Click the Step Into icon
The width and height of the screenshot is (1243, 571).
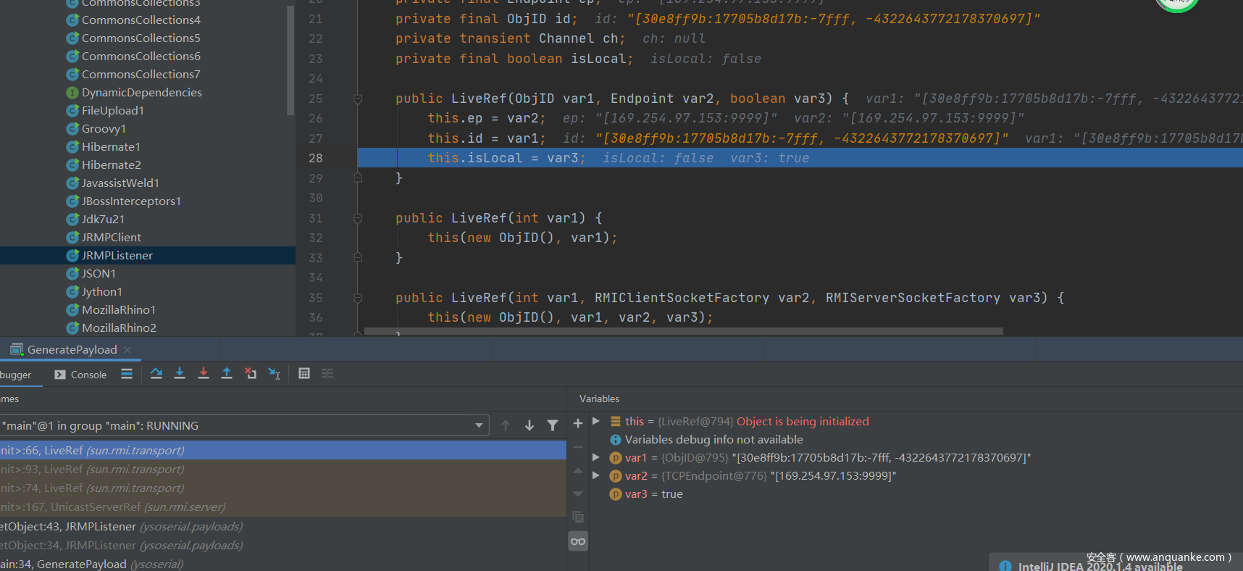coord(180,373)
